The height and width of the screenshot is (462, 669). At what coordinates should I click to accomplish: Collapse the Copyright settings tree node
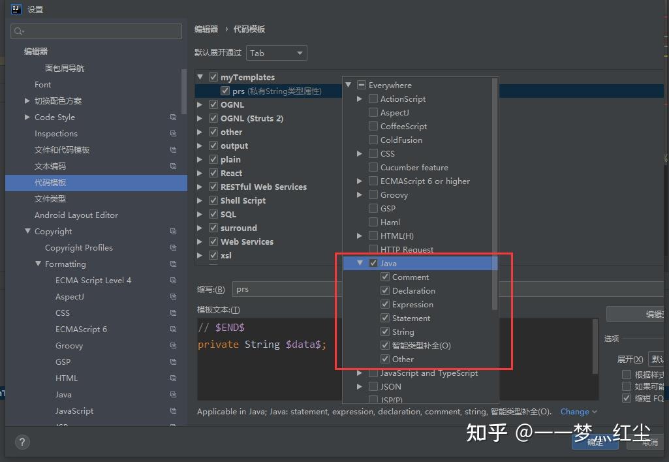27,231
